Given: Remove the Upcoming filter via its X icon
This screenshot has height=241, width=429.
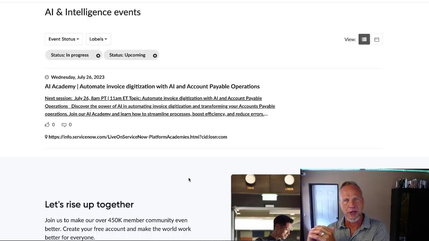Looking at the screenshot, I should pos(155,55).
